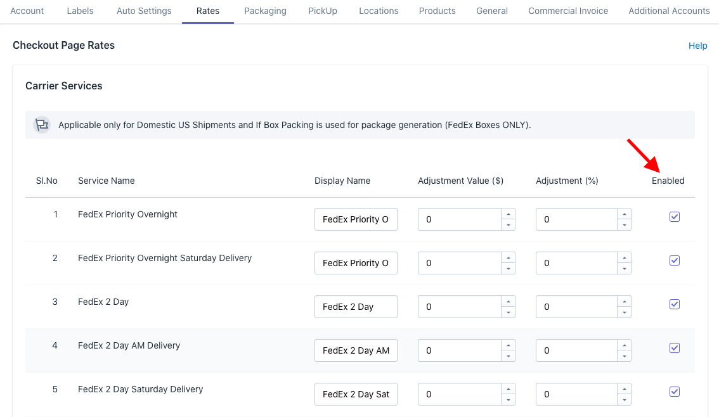This screenshot has height=417, width=719.
Task: Decrease adjustment value ($) for FedEx 2 Day AM Delivery
Action: tap(508, 356)
